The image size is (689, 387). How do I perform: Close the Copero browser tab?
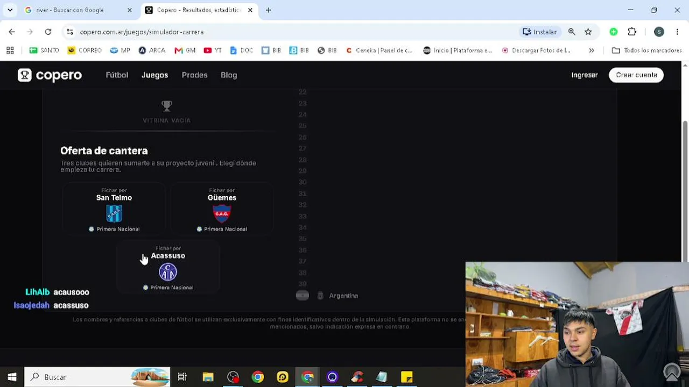click(250, 10)
